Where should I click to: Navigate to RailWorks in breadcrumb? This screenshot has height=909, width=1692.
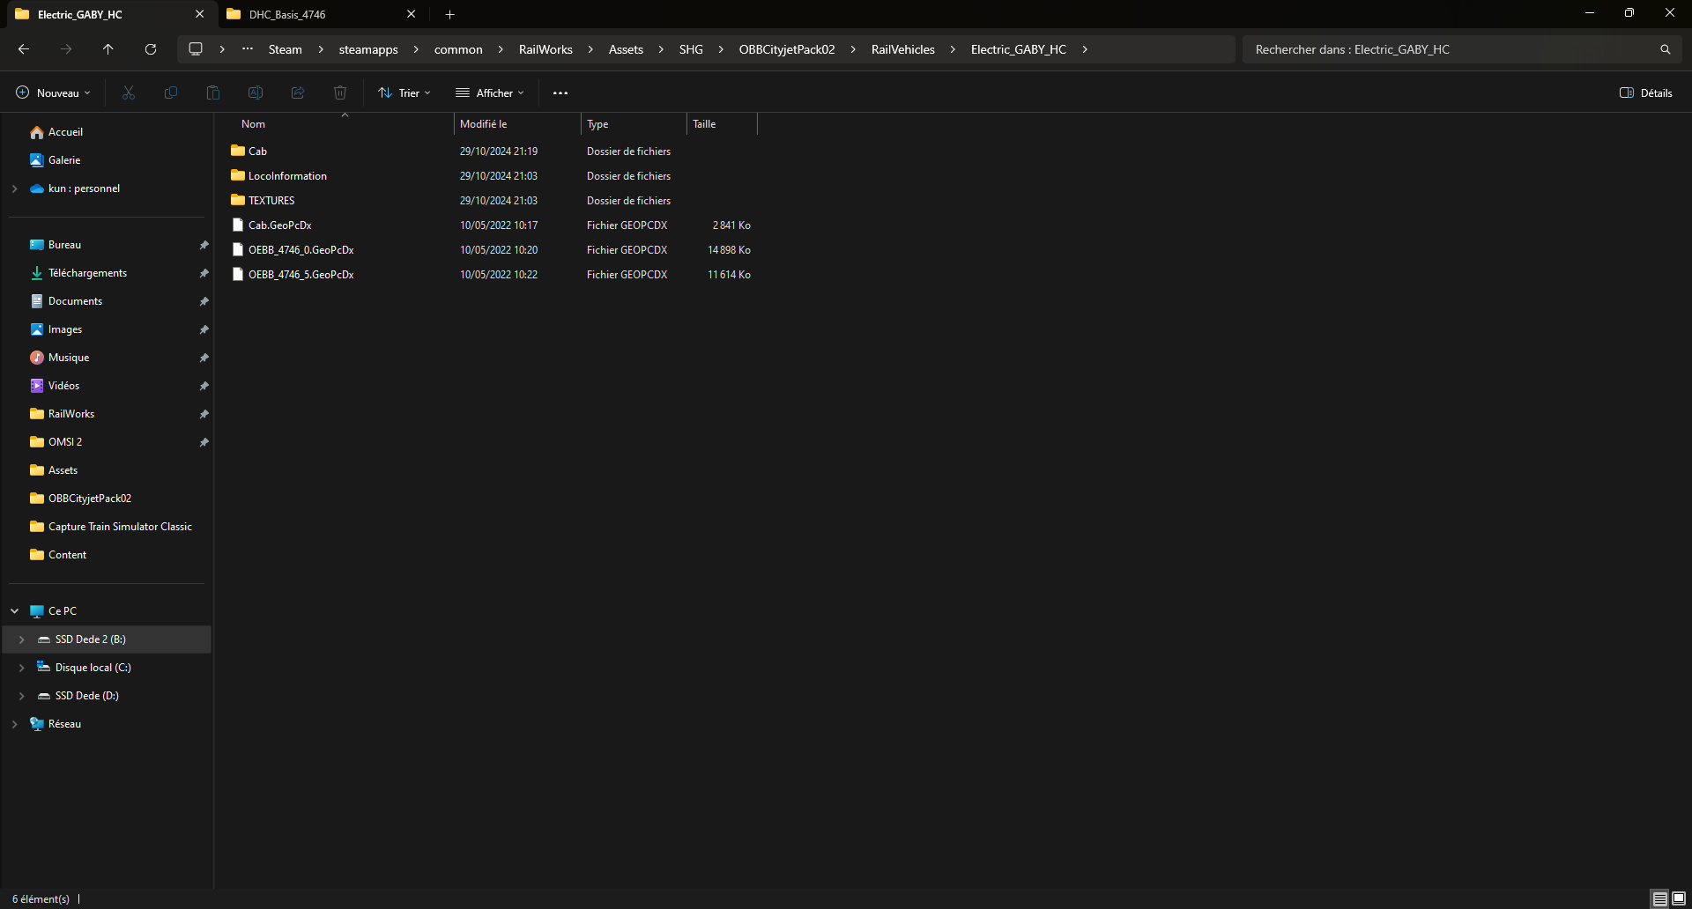tap(545, 49)
